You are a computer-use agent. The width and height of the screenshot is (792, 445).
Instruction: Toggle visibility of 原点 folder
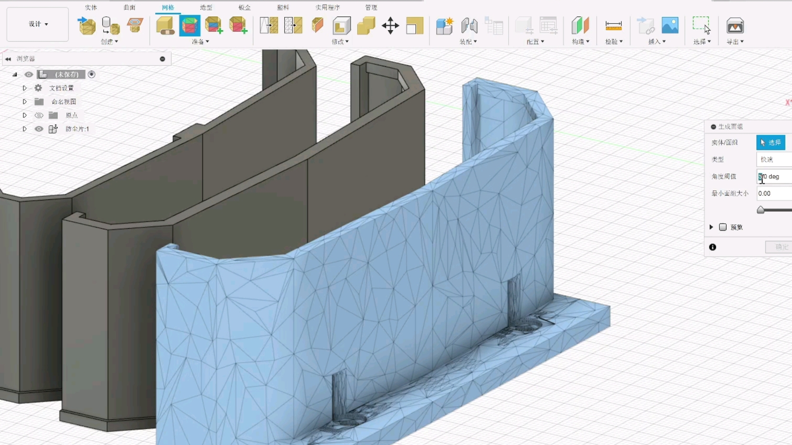click(39, 115)
